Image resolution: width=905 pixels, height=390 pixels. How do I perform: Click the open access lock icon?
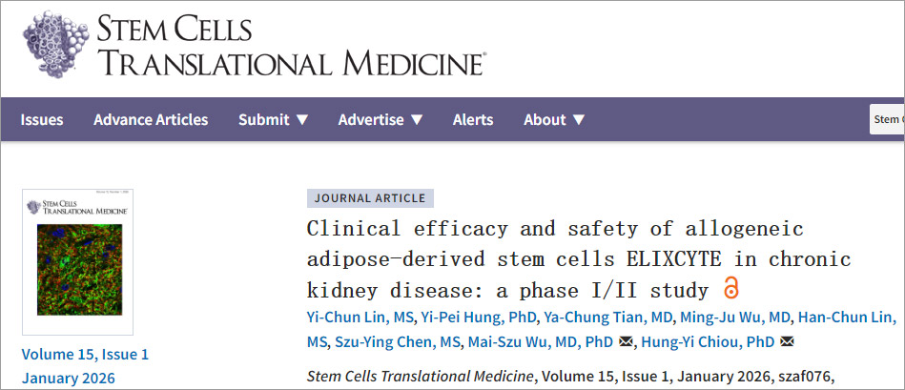(731, 288)
